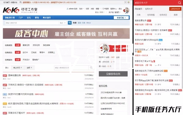Open 购买插件 nav item
This screenshot has width=183, height=115.
(47, 18)
